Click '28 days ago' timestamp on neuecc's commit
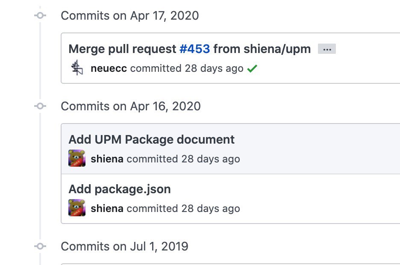The height and width of the screenshot is (265, 400). [214, 68]
